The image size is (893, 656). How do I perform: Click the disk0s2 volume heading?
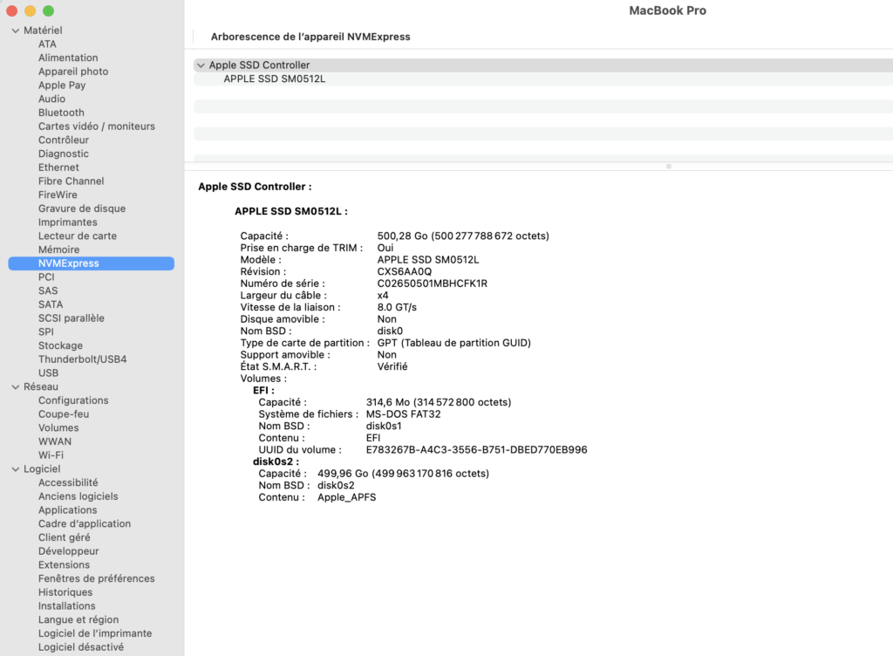(x=276, y=461)
